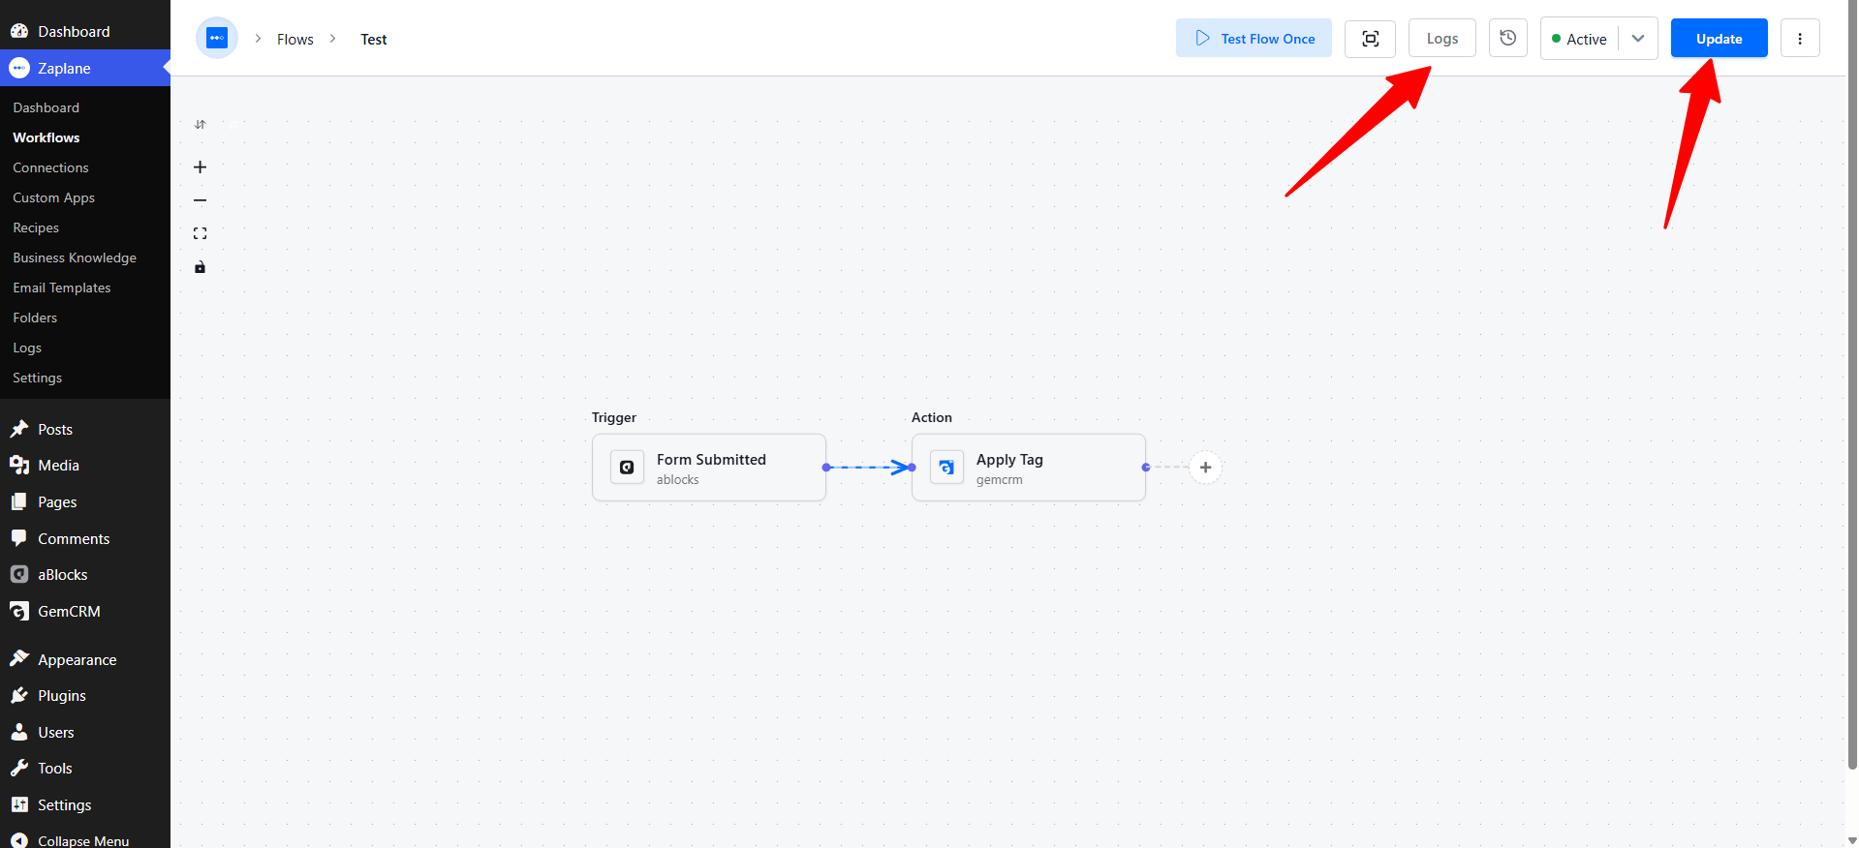The width and height of the screenshot is (1859, 848).
Task: Run Test Flow Once
Action: tap(1254, 39)
